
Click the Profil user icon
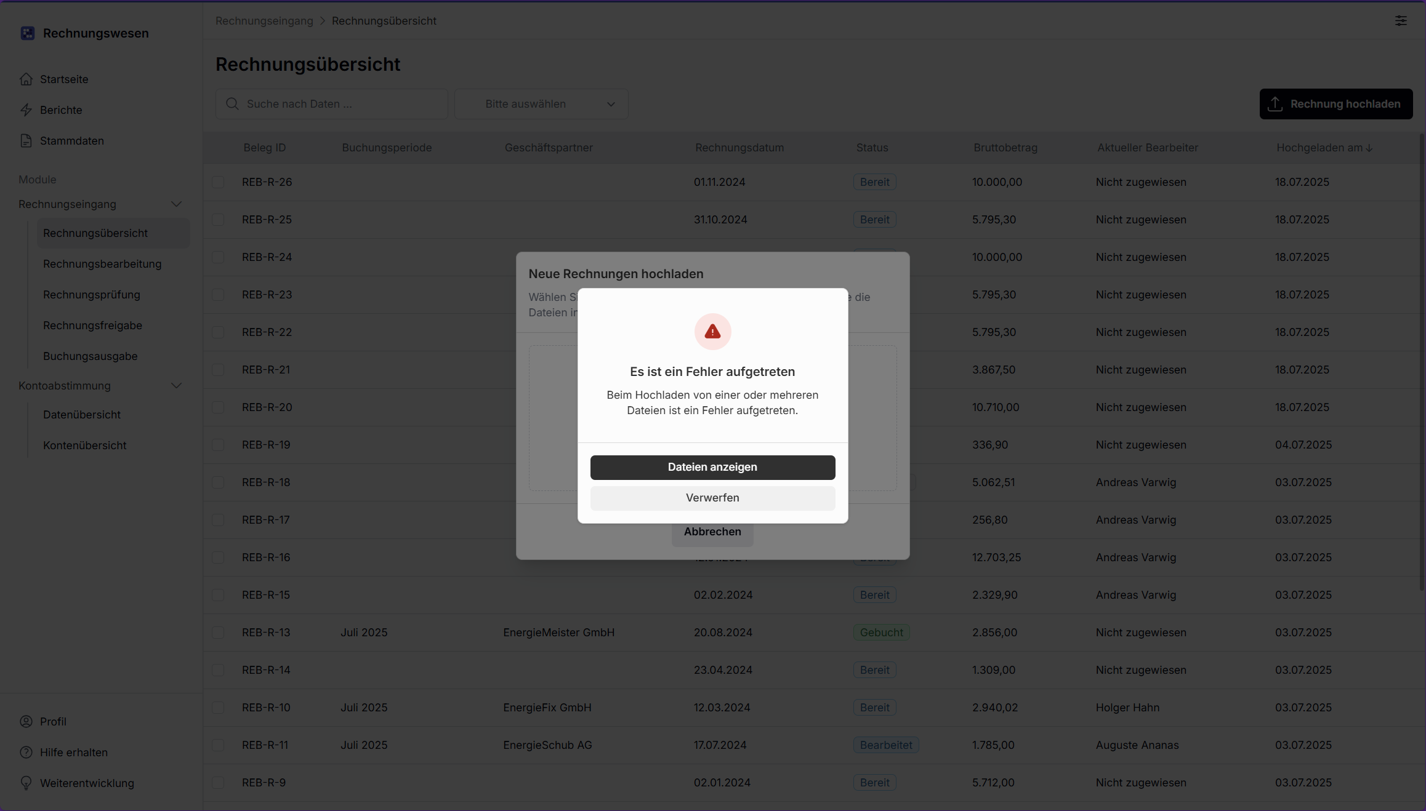(26, 722)
